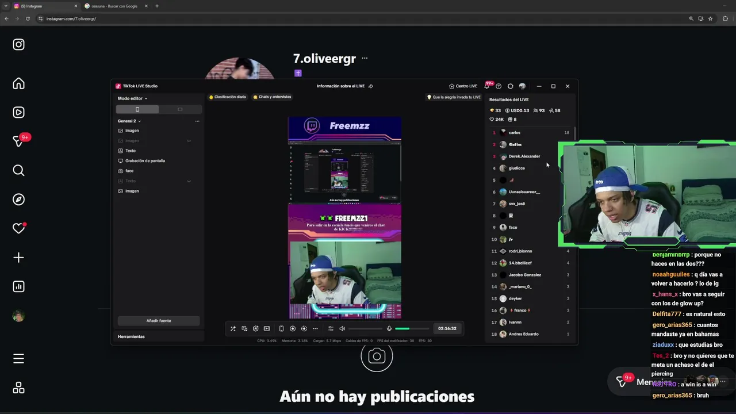The height and width of the screenshot is (414, 736).
Task: Open a new browser tab
Action: tap(156, 6)
